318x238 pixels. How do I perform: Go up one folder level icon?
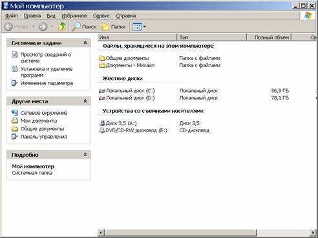pos(62,26)
